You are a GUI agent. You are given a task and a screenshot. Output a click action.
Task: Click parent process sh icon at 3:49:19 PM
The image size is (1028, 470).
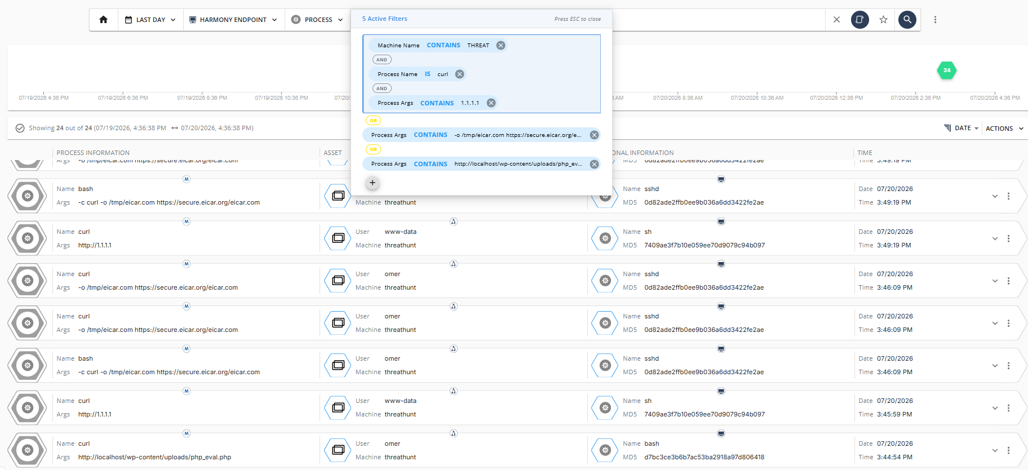(605, 238)
